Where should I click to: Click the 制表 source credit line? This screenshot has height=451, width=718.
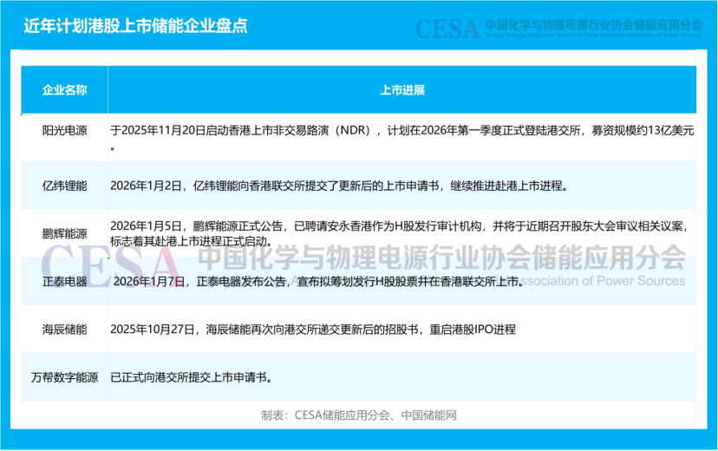click(x=358, y=415)
